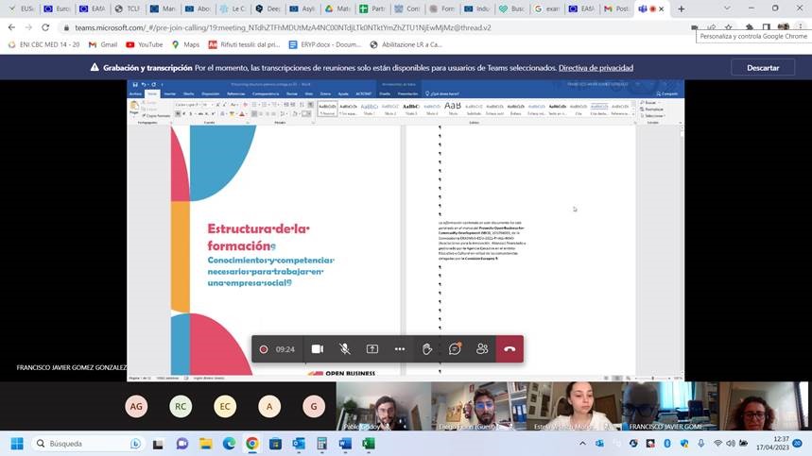Open the volume control in system tray

pyautogui.click(x=731, y=443)
